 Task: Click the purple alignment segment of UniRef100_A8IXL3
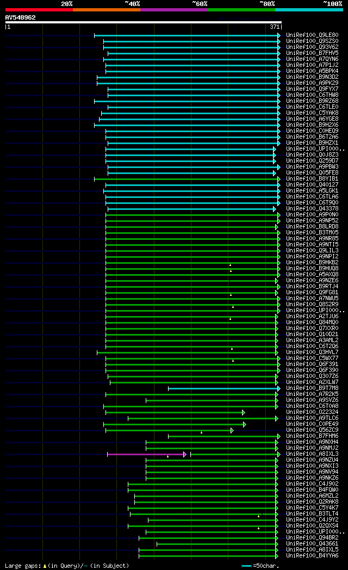(x=147, y=454)
